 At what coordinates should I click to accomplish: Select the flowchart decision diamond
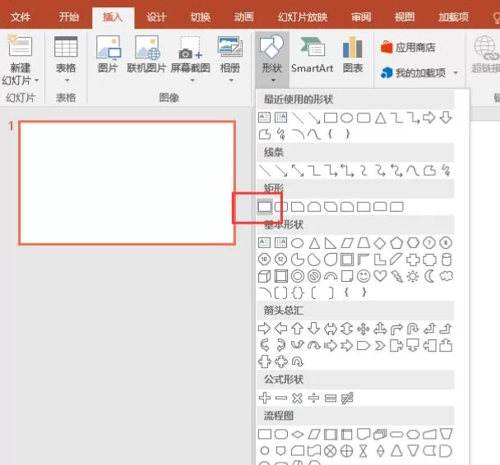click(298, 434)
